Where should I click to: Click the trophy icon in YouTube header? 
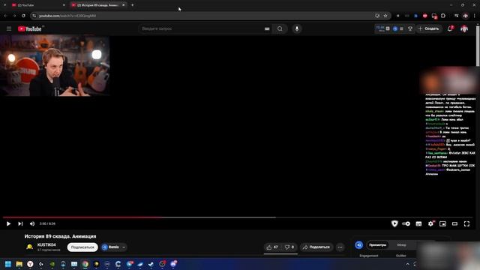(410, 28)
